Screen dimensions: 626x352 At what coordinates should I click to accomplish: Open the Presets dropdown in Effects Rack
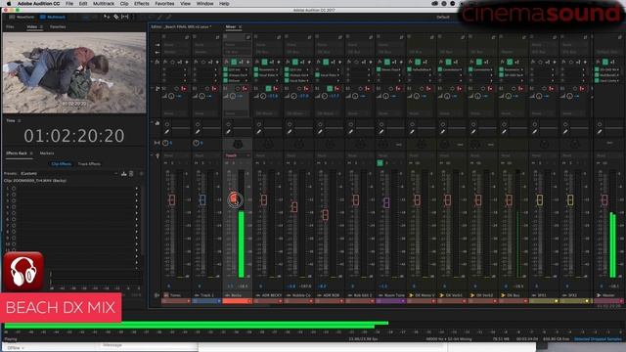pyautogui.click(x=69, y=174)
